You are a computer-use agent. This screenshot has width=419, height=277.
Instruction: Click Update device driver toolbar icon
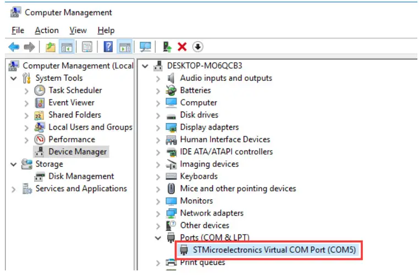tap(167, 47)
